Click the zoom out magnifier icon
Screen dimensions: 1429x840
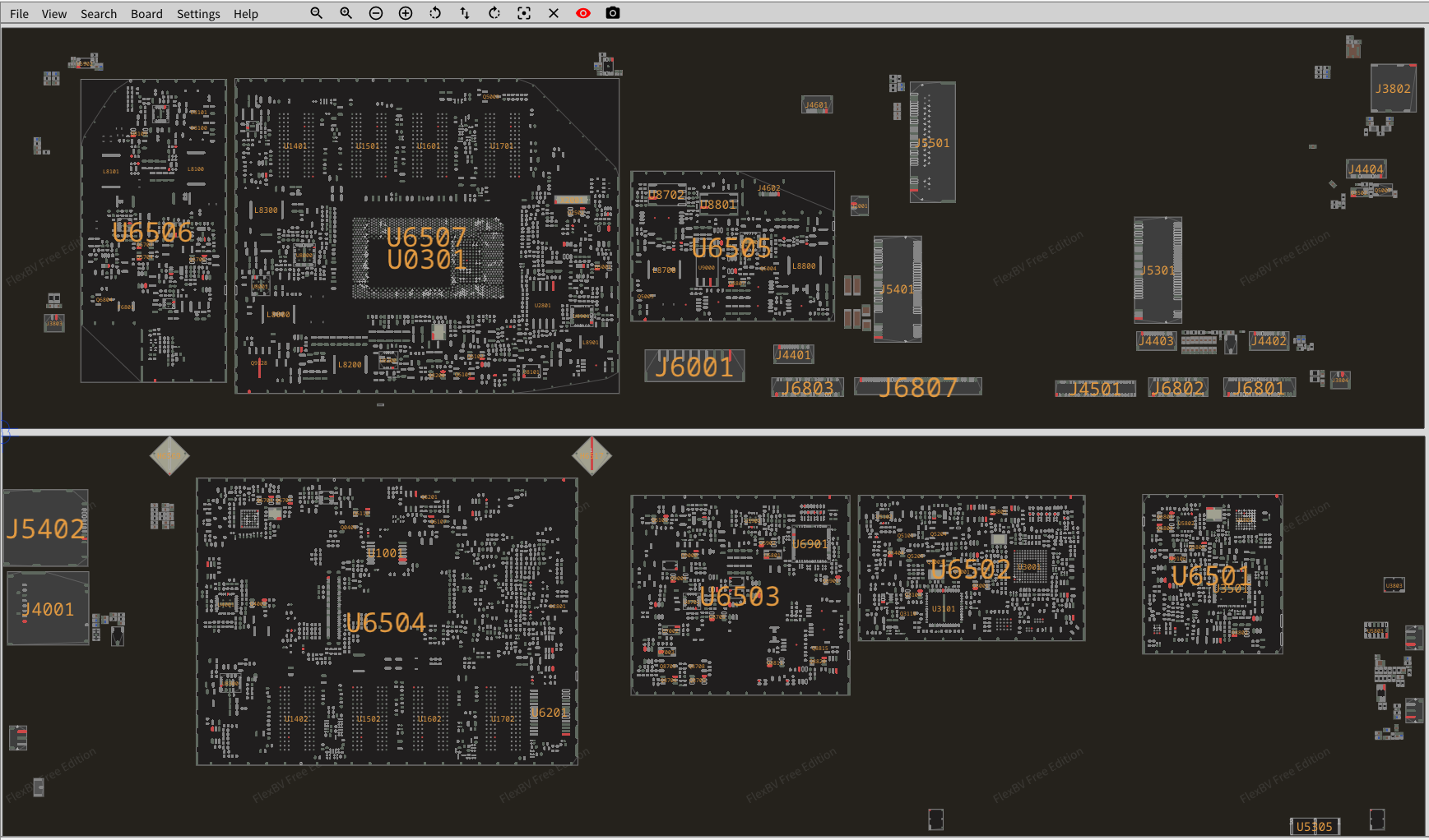pos(316,13)
